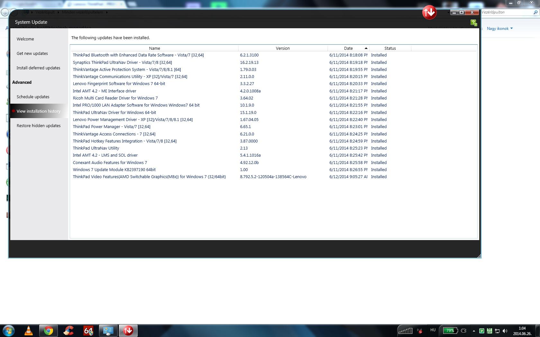This screenshot has width=540, height=337.
Task: Open the uTorrent tray icon
Action: point(482,331)
